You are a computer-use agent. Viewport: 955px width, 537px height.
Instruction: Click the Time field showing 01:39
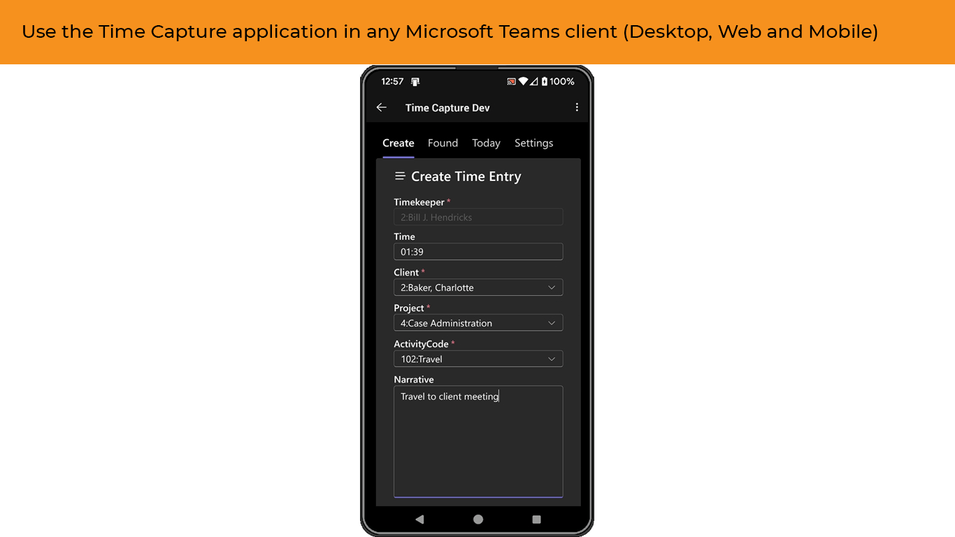(478, 252)
